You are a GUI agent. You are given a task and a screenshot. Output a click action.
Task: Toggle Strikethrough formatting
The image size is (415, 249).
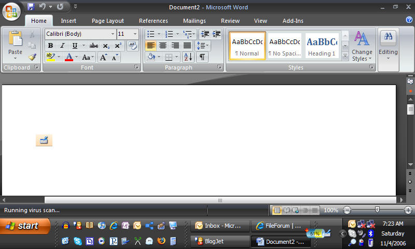point(94,46)
